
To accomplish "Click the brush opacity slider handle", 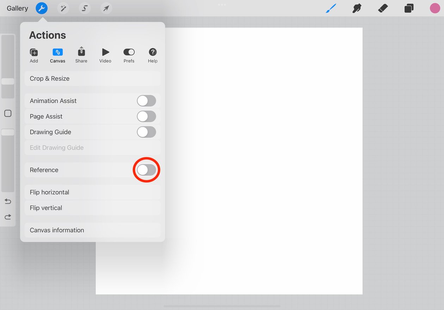I will (x=8, y=132).
